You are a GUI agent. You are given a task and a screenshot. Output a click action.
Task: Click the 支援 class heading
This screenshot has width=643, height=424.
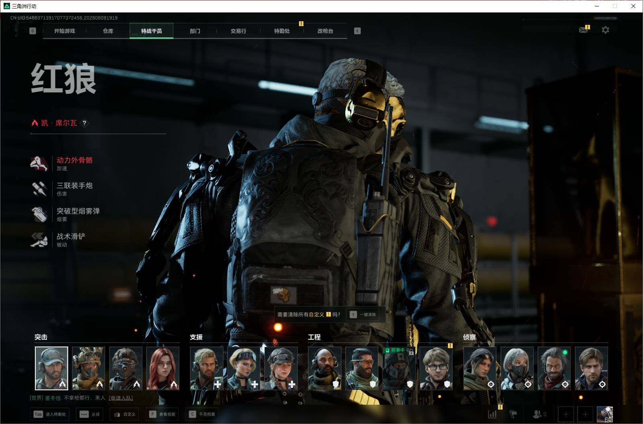tap(196, 337)
